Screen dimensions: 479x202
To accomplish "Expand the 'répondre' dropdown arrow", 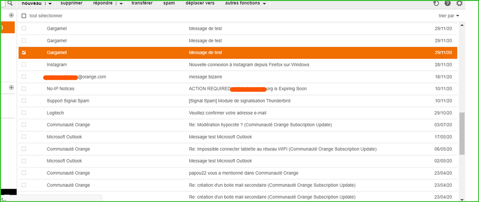I will point(120,4).
